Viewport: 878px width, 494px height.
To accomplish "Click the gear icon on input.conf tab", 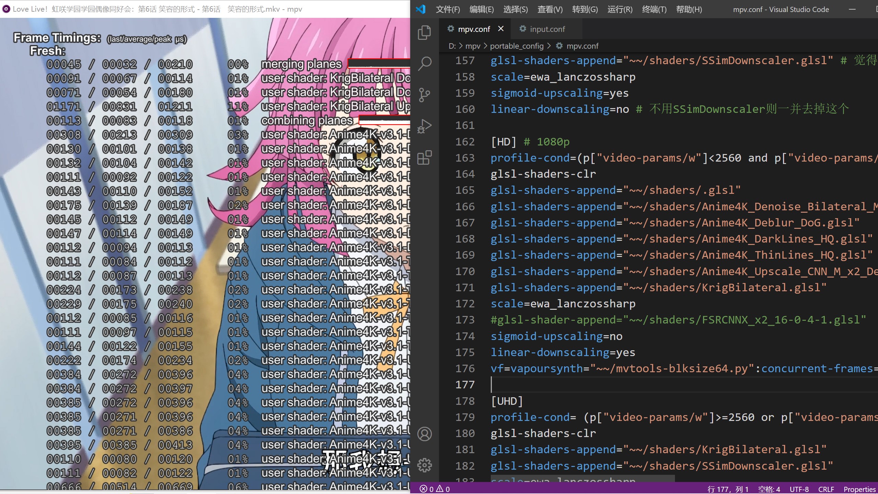I will [x=523, y=29].
